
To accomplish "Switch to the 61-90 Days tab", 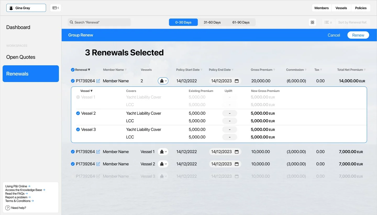I will point(241,22).
